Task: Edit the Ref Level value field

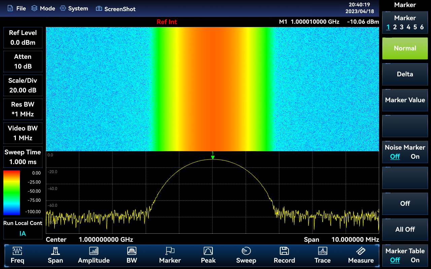Action: tap(23, 42)
